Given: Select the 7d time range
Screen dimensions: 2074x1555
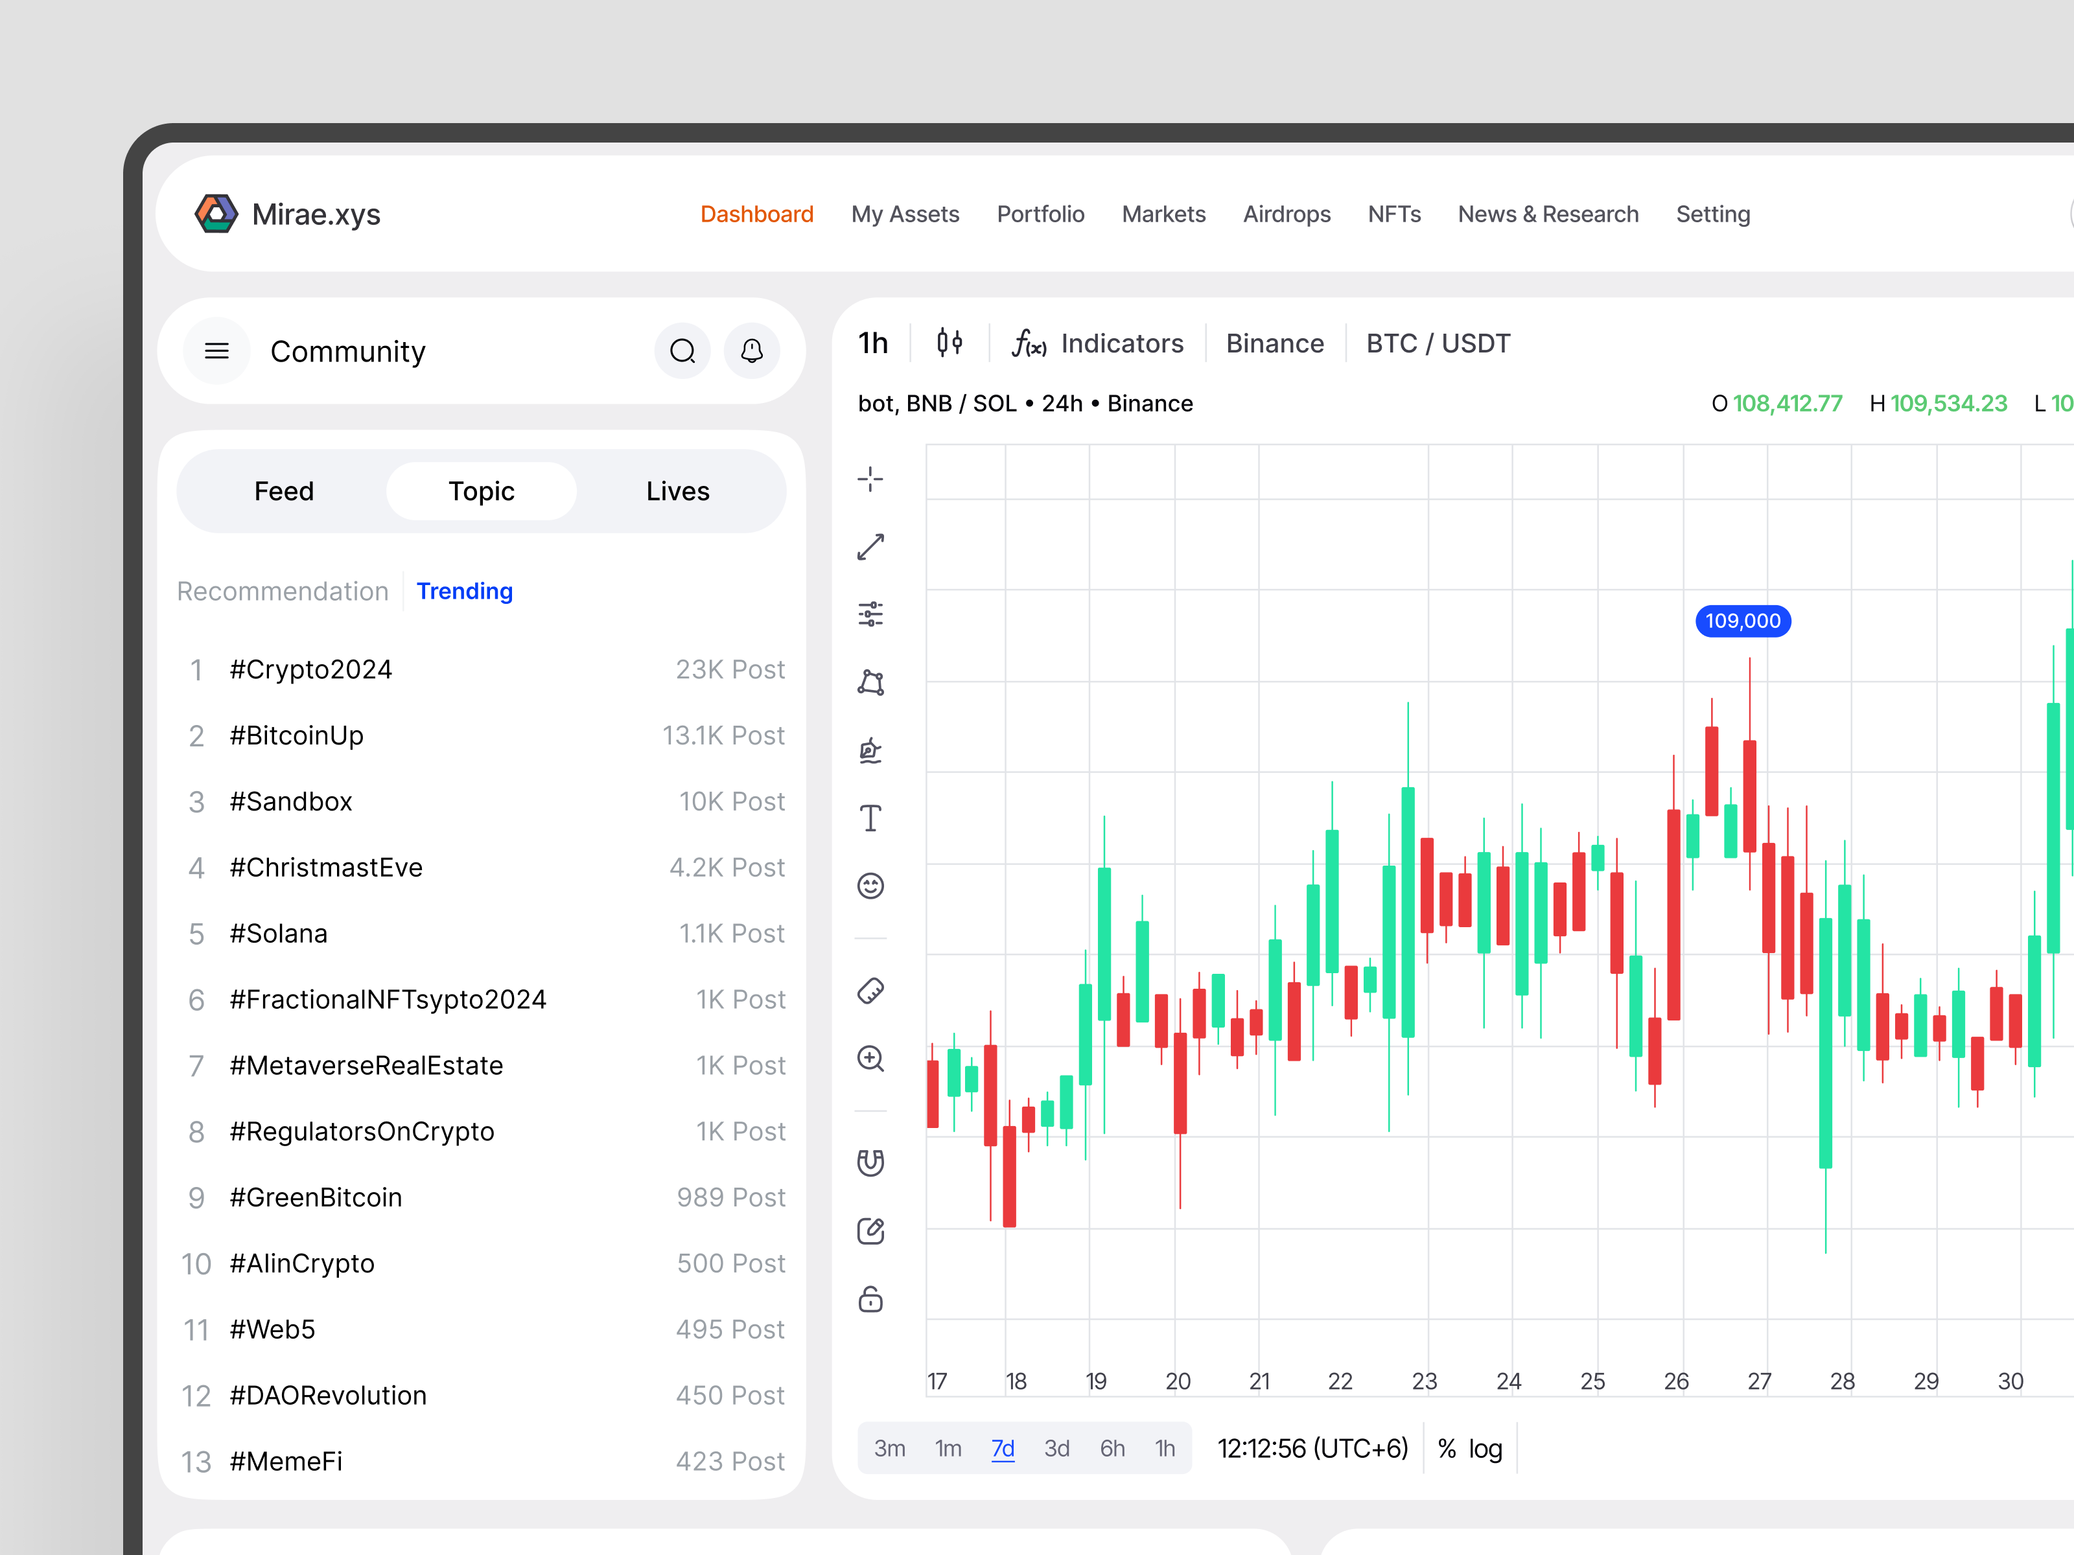Looking at the screenshot, I should coord(1002,1448).
